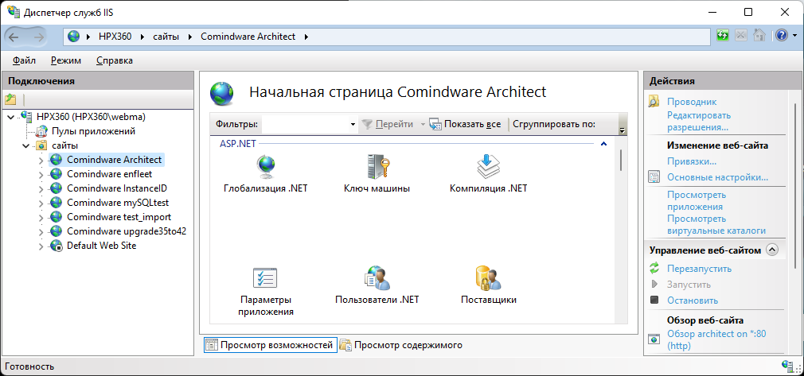Click the network status icon in status bar
Viewport: 804px width, 376px height.
(786, 366)
